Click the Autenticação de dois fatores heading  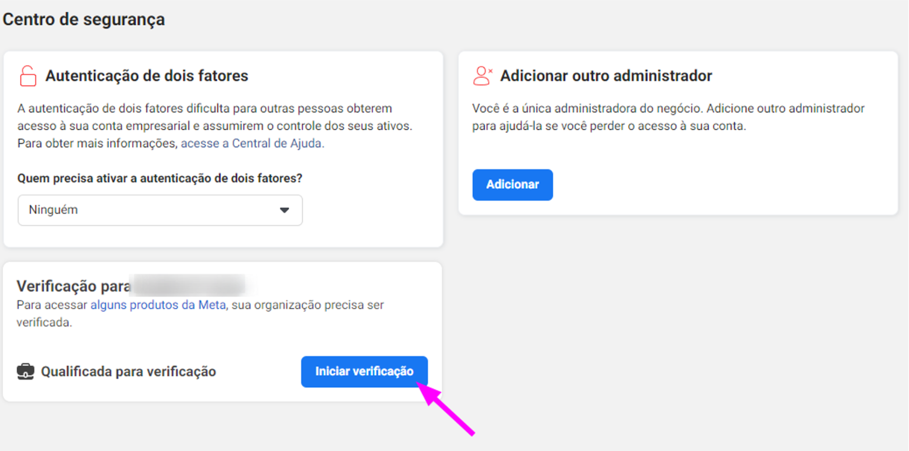click(x=147, y=76)
